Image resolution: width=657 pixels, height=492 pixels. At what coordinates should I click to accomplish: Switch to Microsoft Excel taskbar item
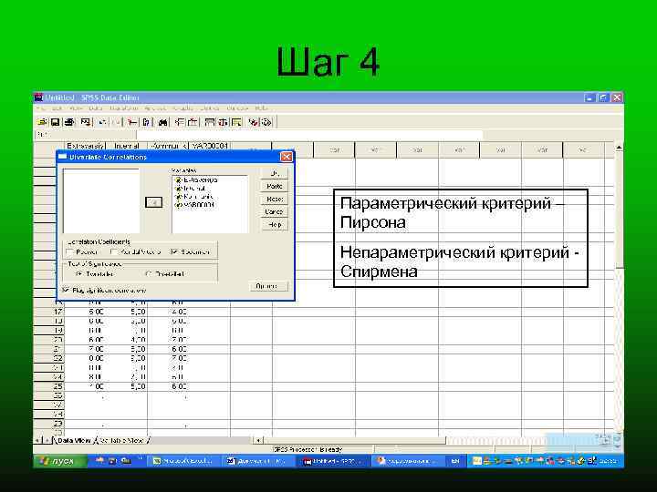[182, 461]
